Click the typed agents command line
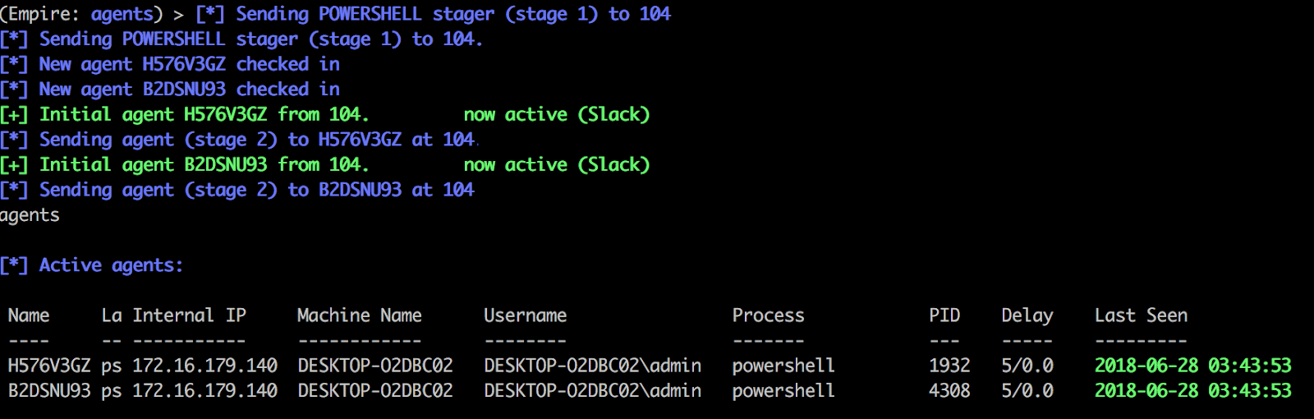This screenshot has height=419, width=1314. [x=30, y=215]
